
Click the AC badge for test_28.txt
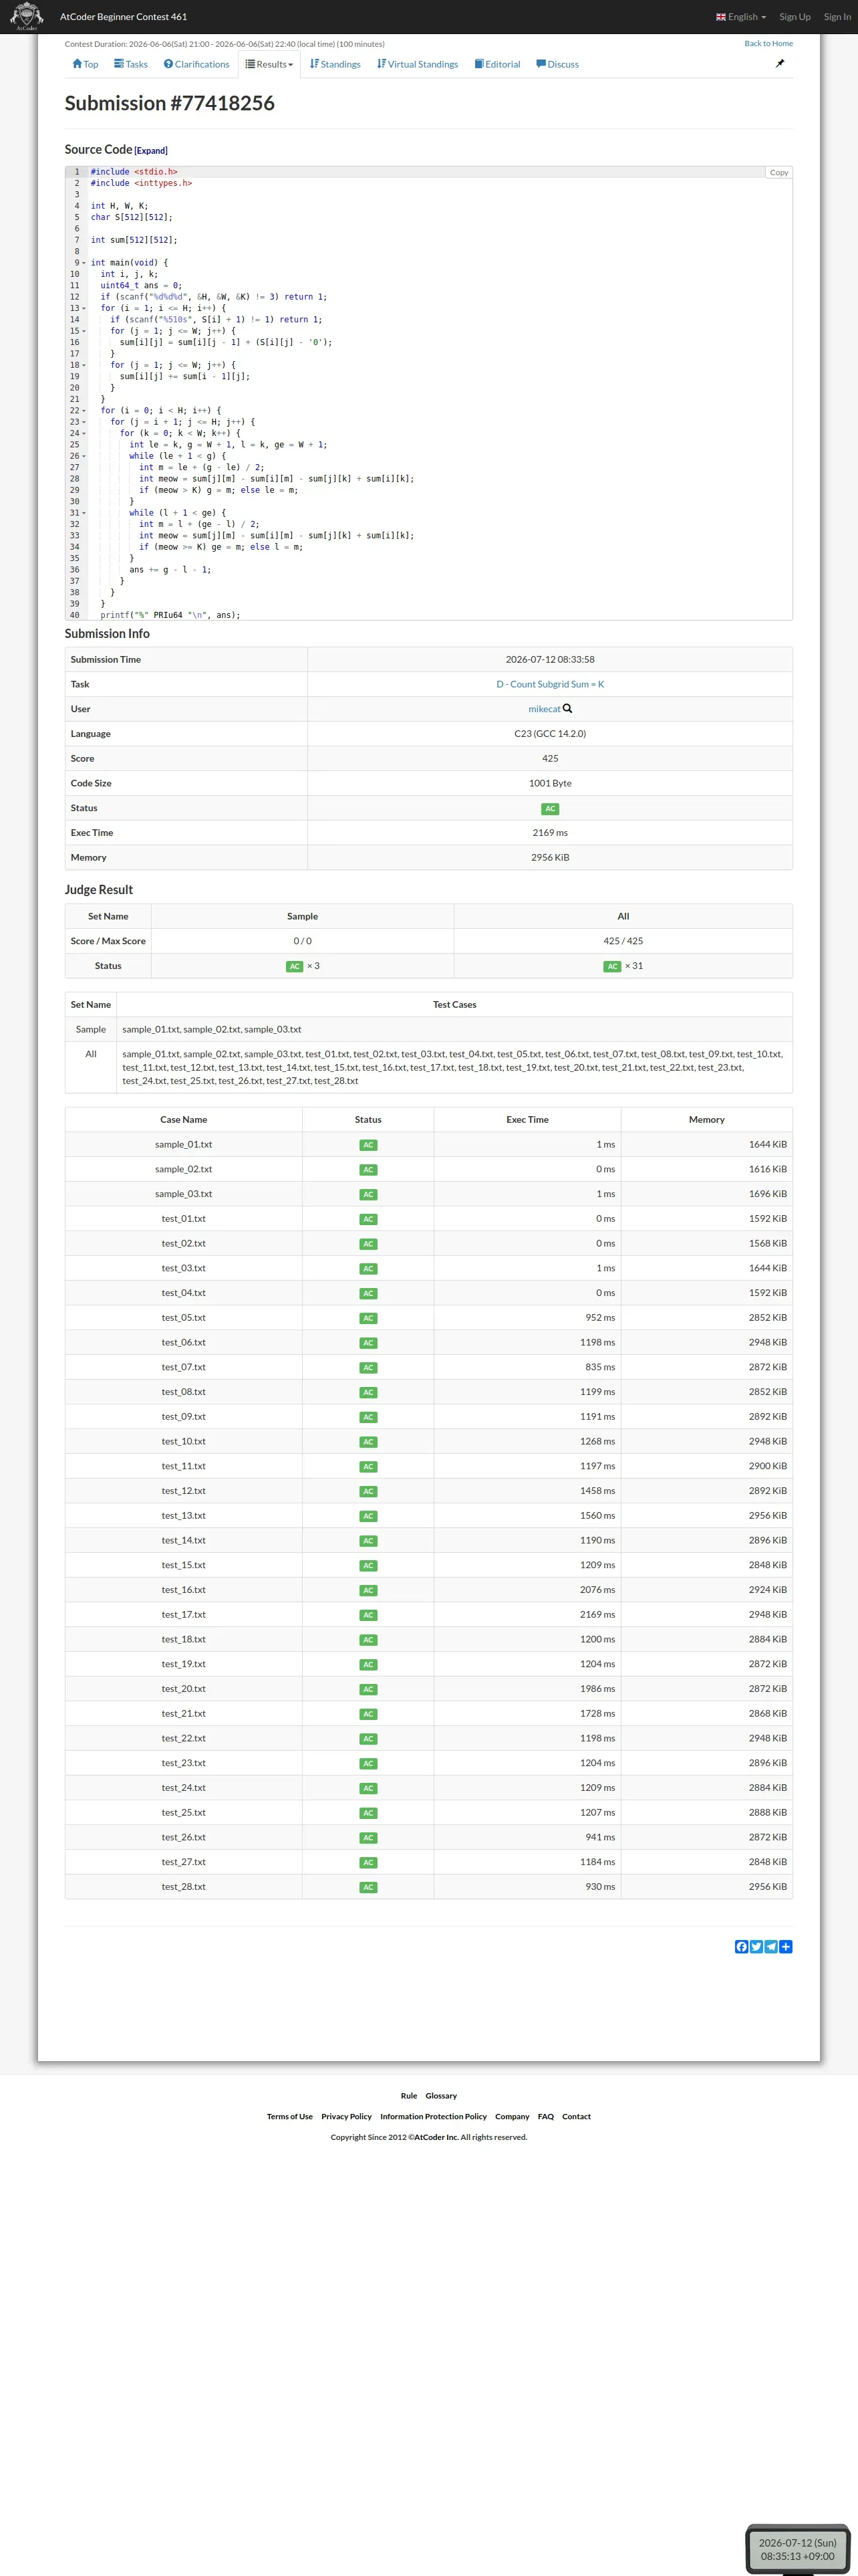tap(368, 1887)
